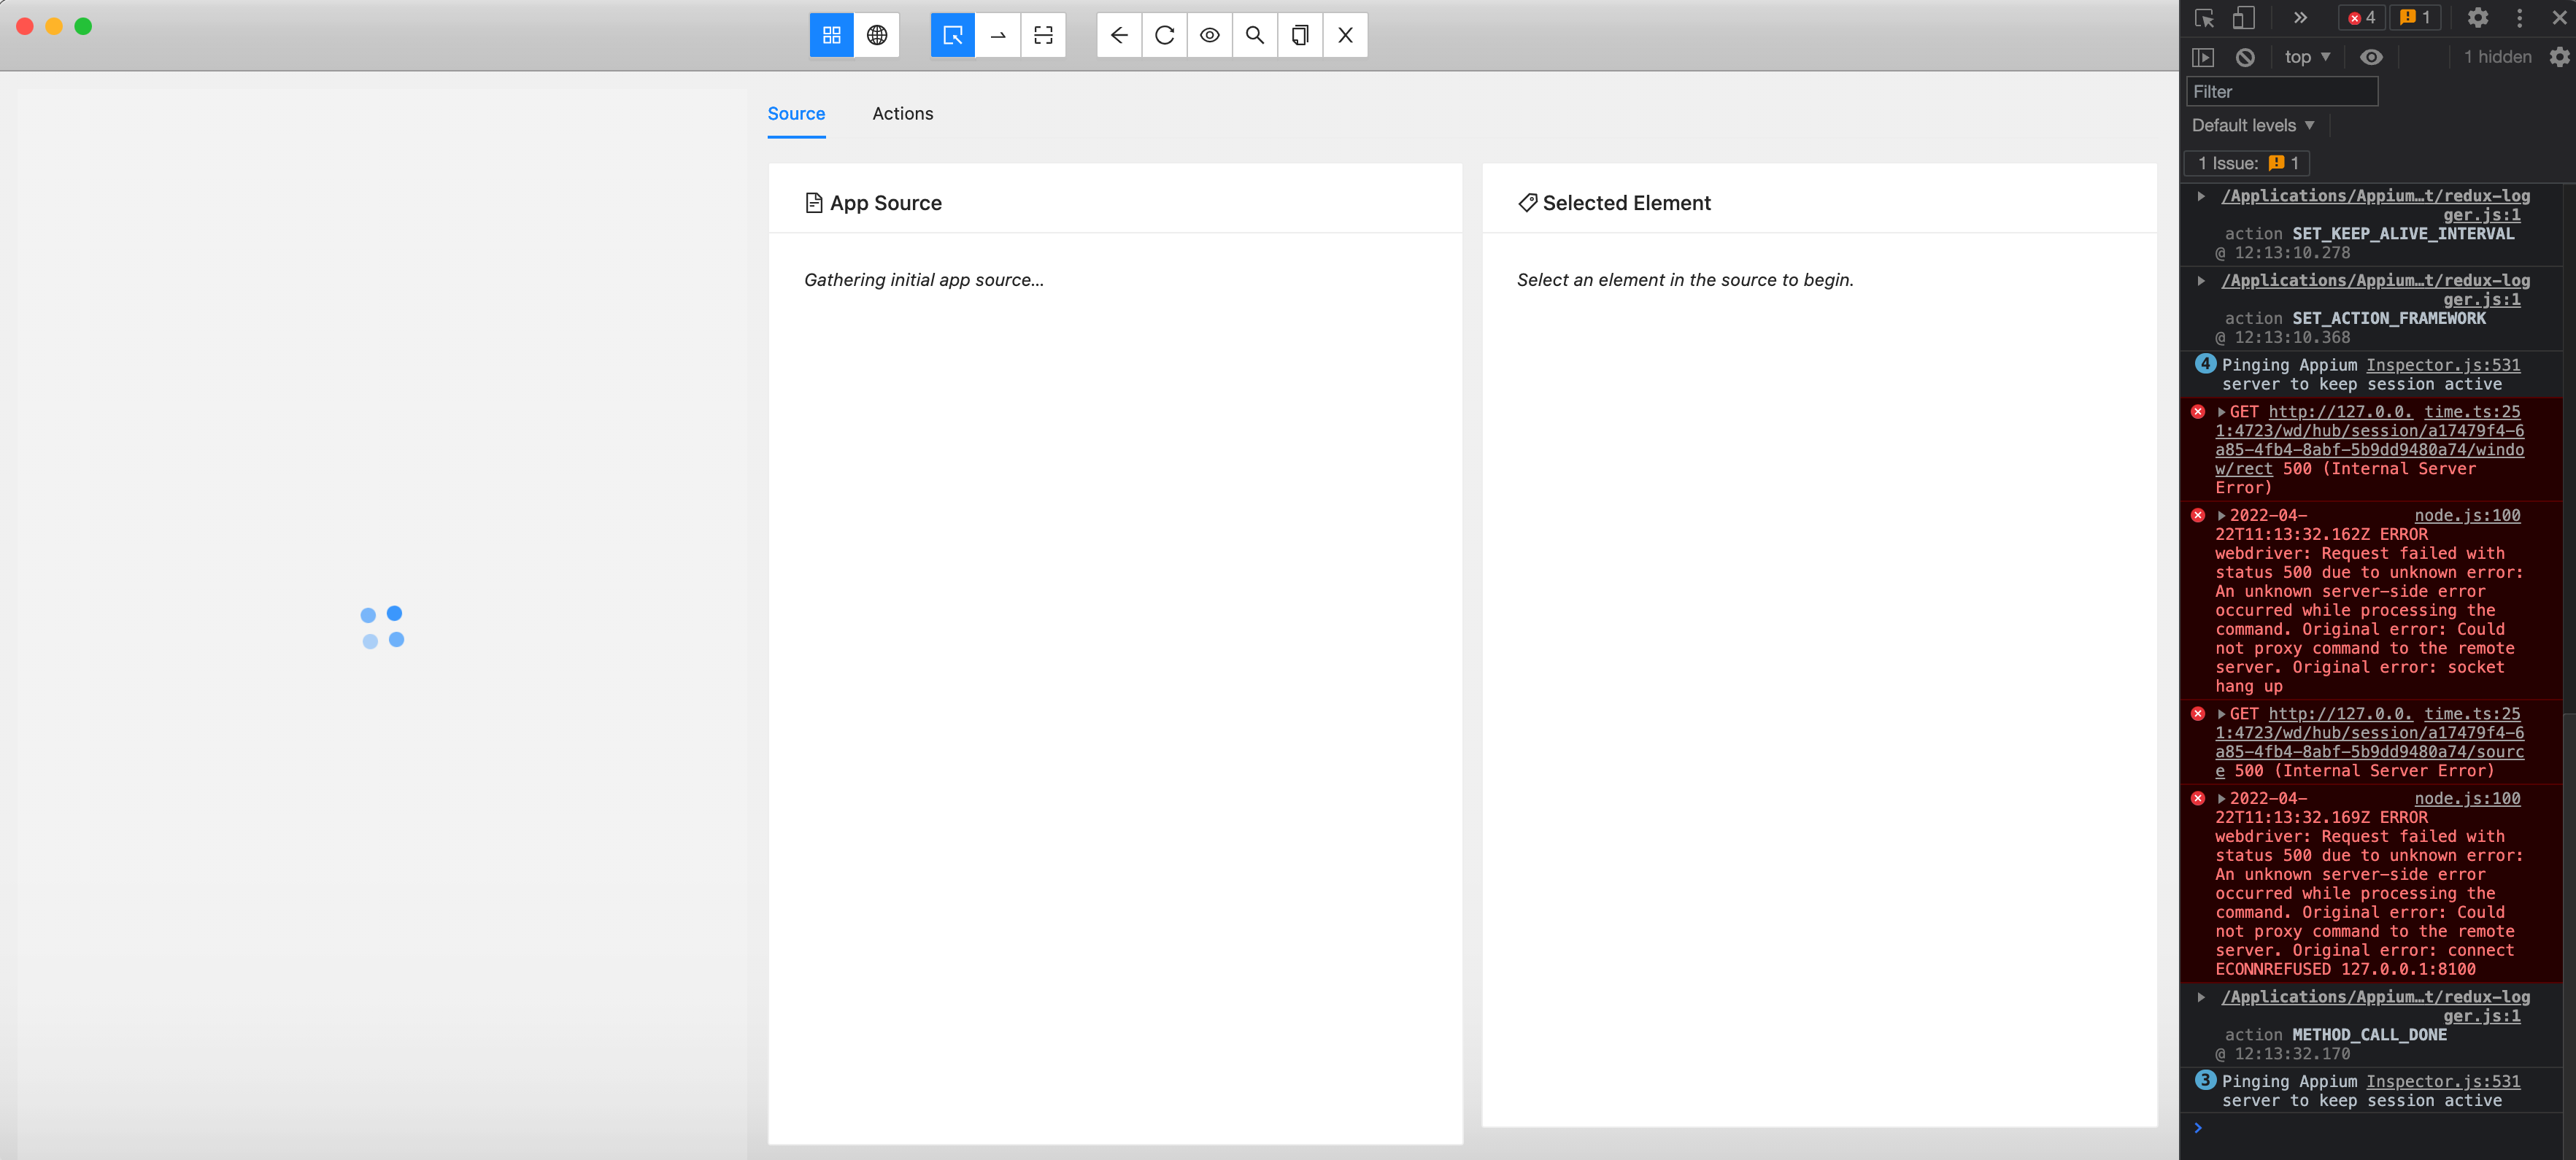
Task: Click the message count badge 3
Action: (2205, 1080)
